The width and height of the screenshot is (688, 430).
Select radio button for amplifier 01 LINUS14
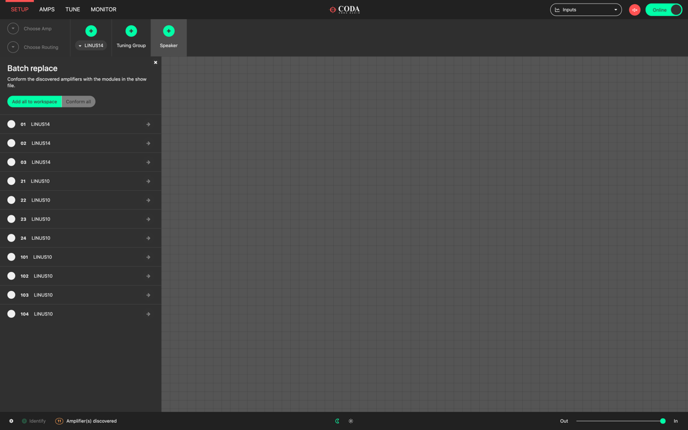[x=11, y=124]
